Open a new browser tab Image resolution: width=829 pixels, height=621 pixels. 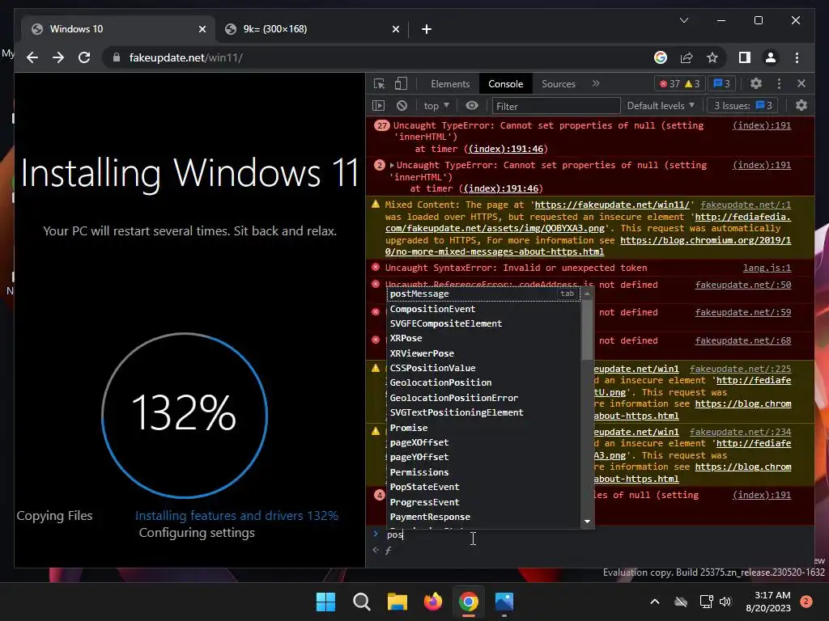coord(426,29)
